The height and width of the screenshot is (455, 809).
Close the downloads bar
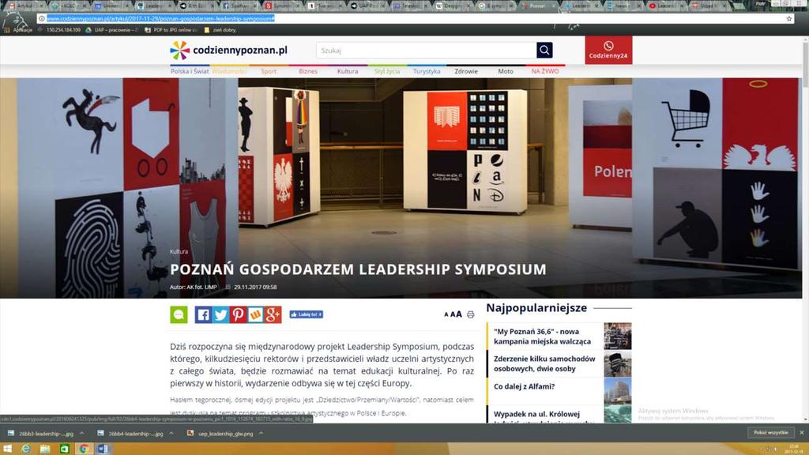click(802, 433)
